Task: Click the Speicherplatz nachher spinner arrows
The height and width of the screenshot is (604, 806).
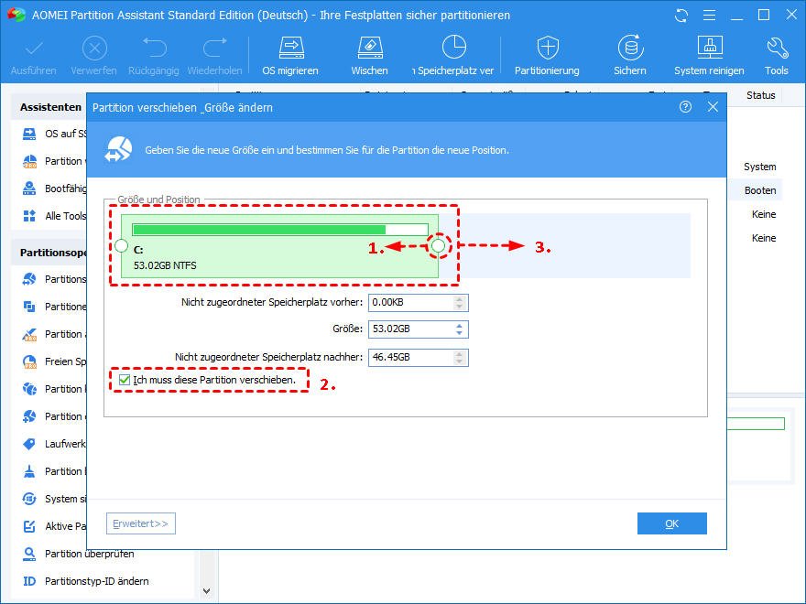Action: 460,357
